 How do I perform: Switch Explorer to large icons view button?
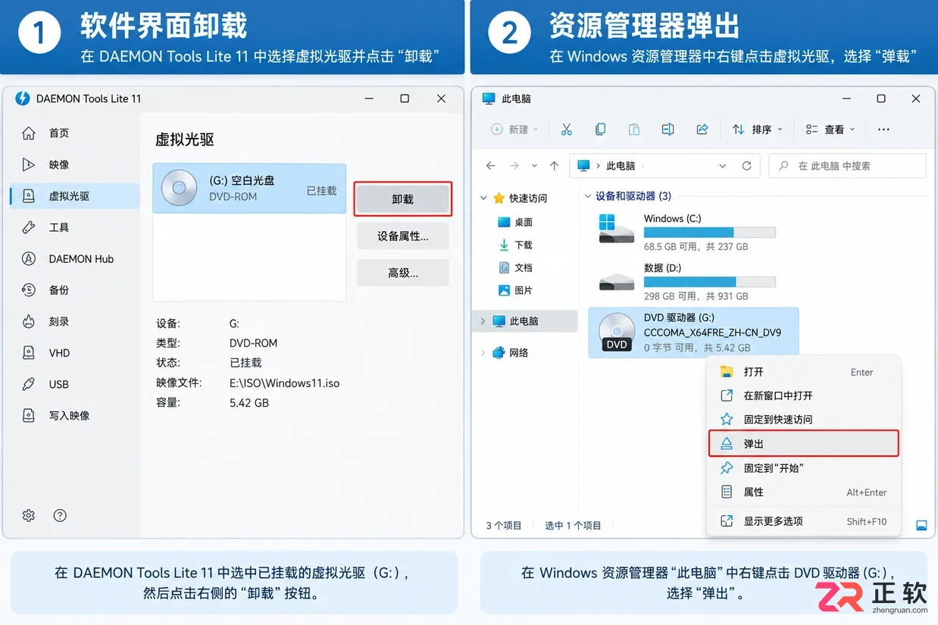pos(922,526)
